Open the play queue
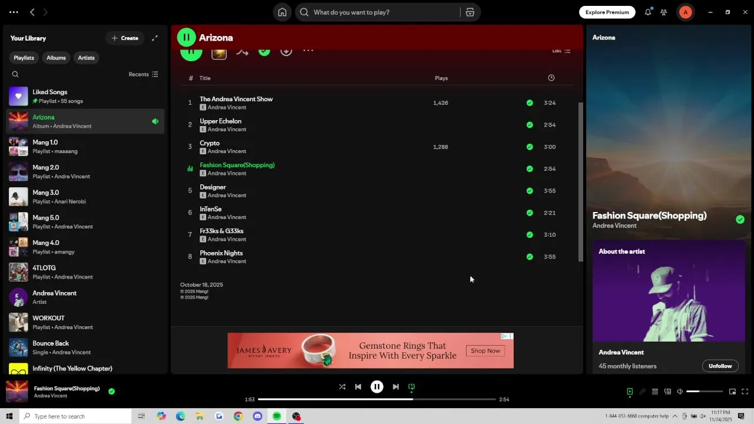 654,392
